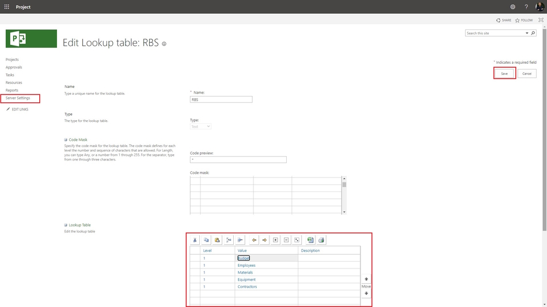This screenshot has width=547, height=307.
Task: Click the Description column header
Action: [x=329, y=251]
